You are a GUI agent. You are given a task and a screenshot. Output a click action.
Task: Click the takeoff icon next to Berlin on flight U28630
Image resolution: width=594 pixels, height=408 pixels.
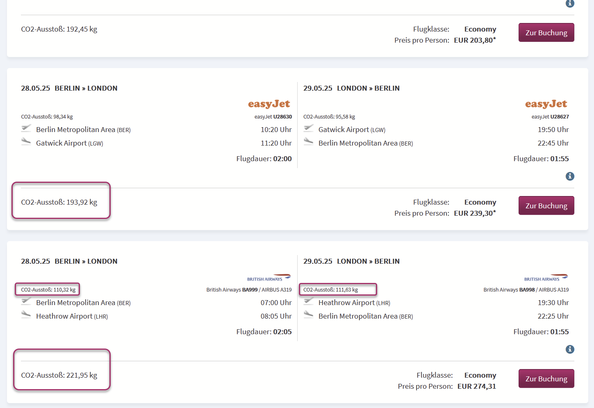tap(26, 128)
